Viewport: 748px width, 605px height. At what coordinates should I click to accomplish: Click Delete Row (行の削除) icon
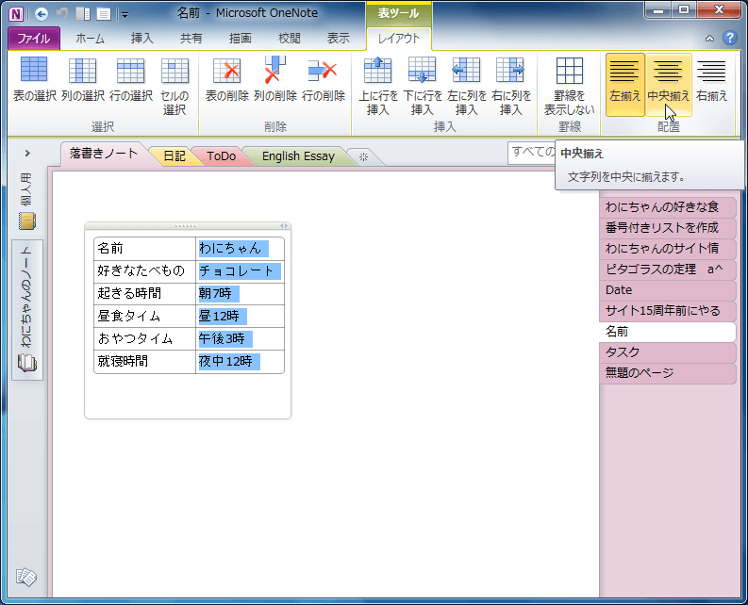pos(324,79)
